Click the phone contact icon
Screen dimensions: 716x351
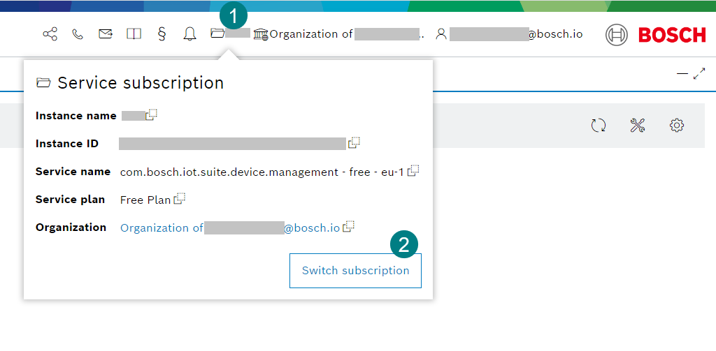tap(78, 33)
